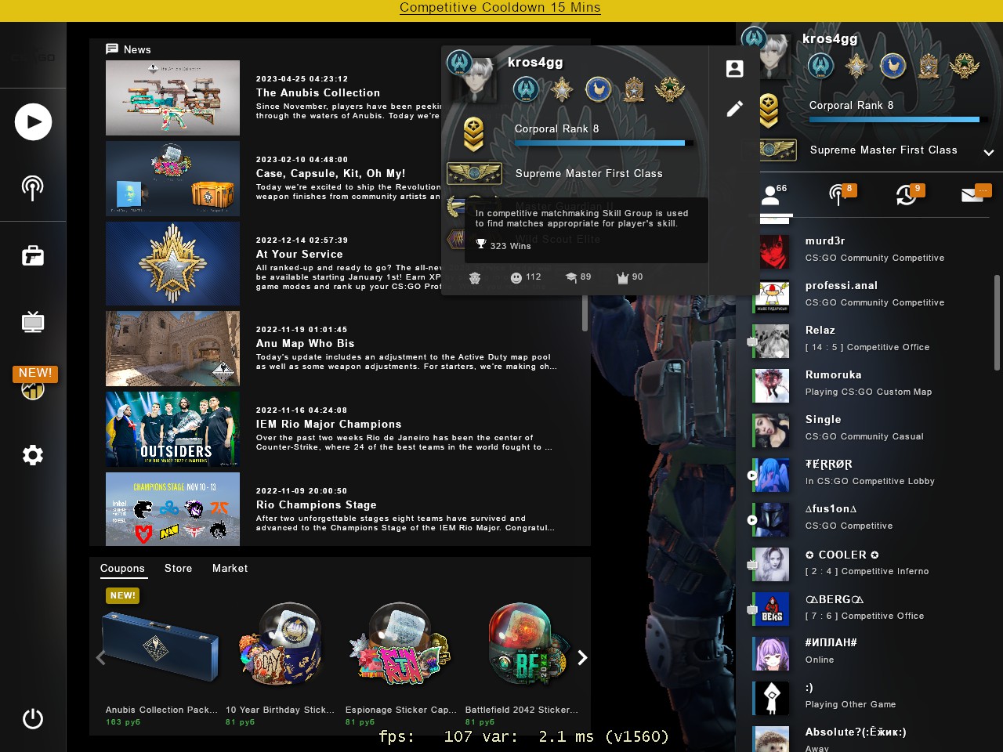The width and height of the screenshot is (1003, 752).
Task: Select the star service medal on the profile card
Action: (x=562, y=89)
